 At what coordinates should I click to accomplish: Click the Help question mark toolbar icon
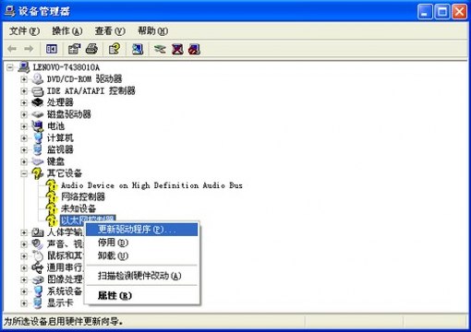115,49
